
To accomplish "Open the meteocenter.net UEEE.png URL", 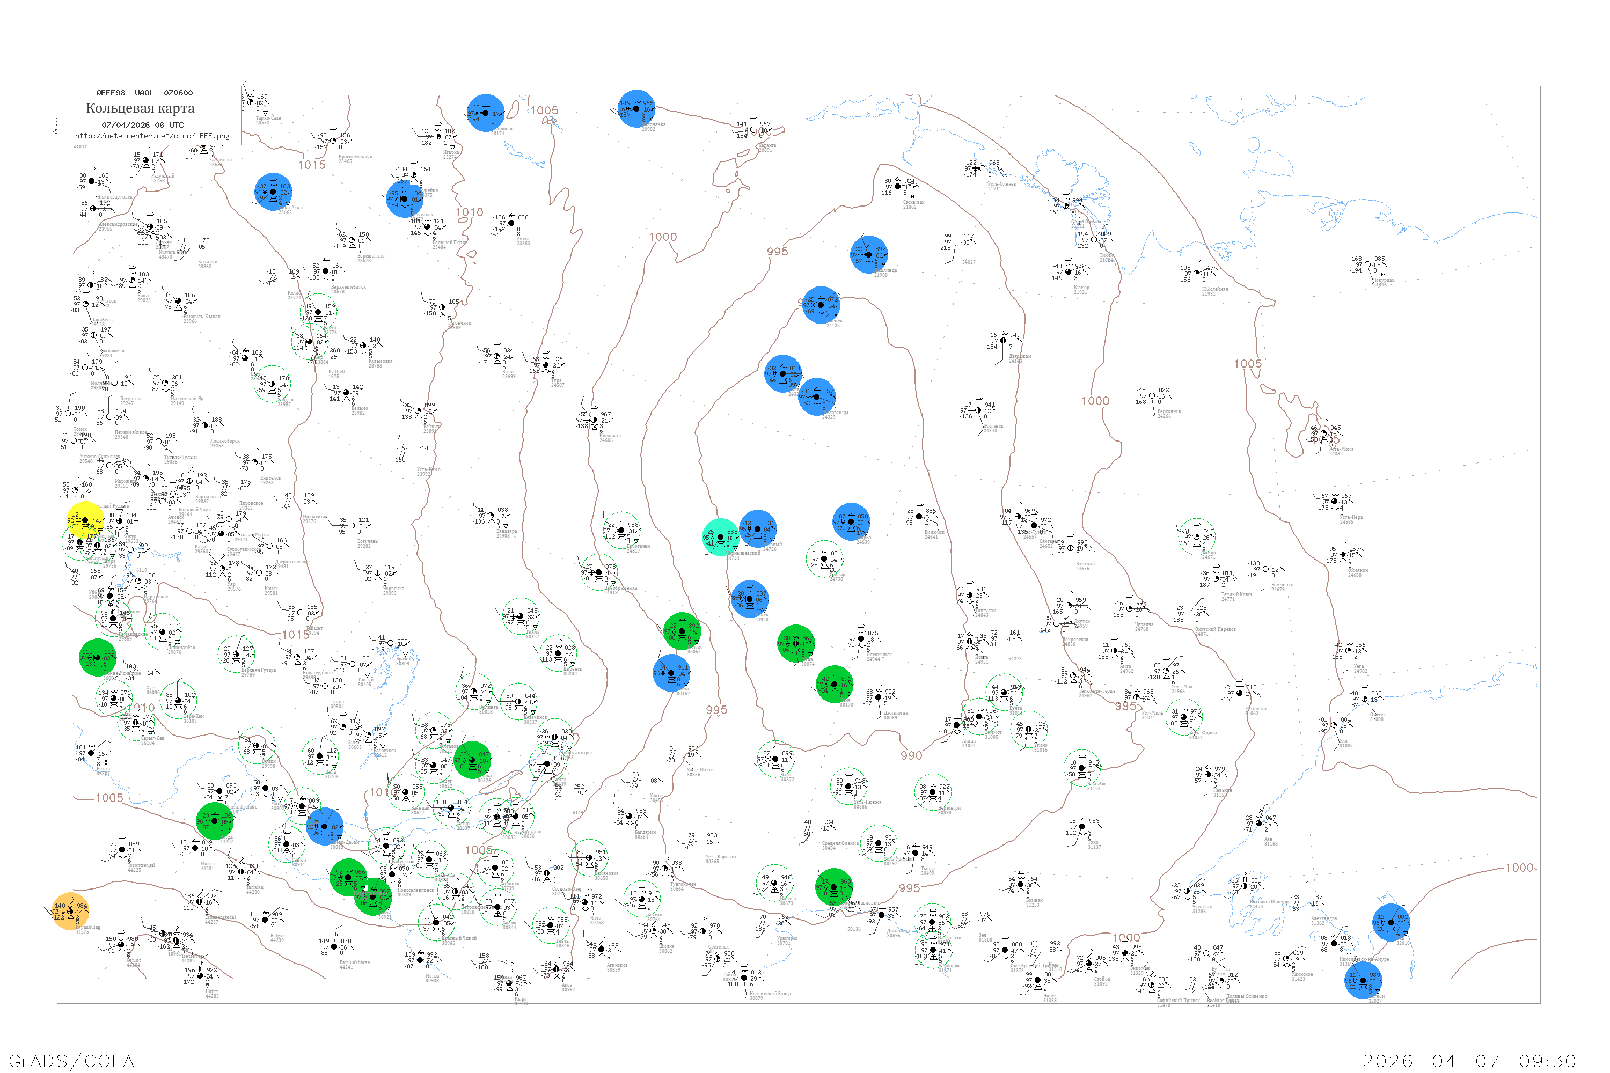I will pos(152,136).
